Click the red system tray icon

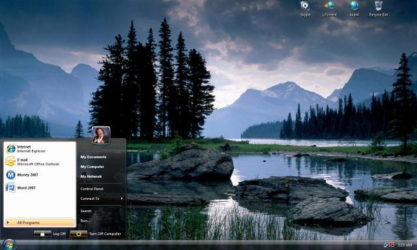(392, 244)
